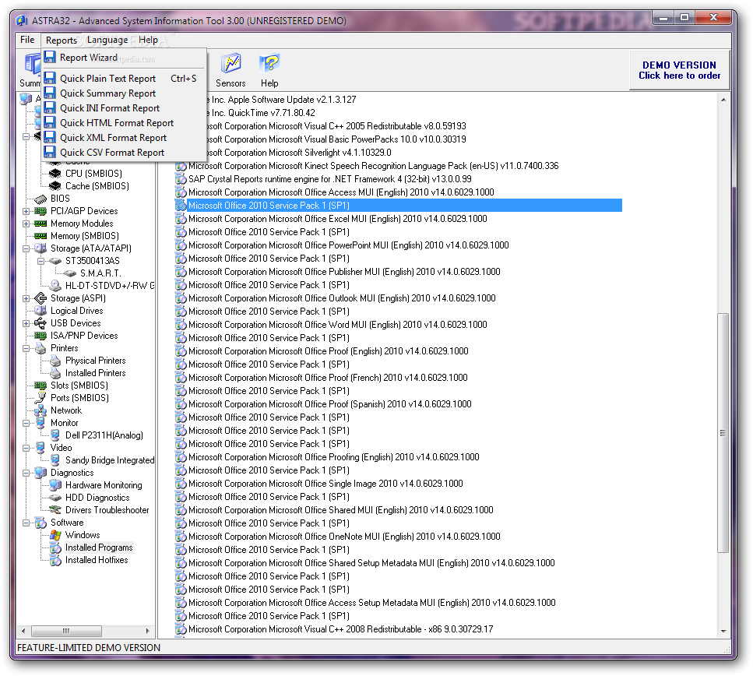Click the Quick HTML Format Report icon

tap(50, 122)
